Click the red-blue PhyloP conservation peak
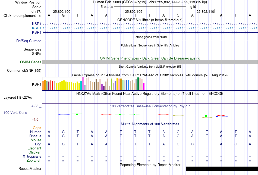This screenshot has width=258, height=175. point(221,116)
